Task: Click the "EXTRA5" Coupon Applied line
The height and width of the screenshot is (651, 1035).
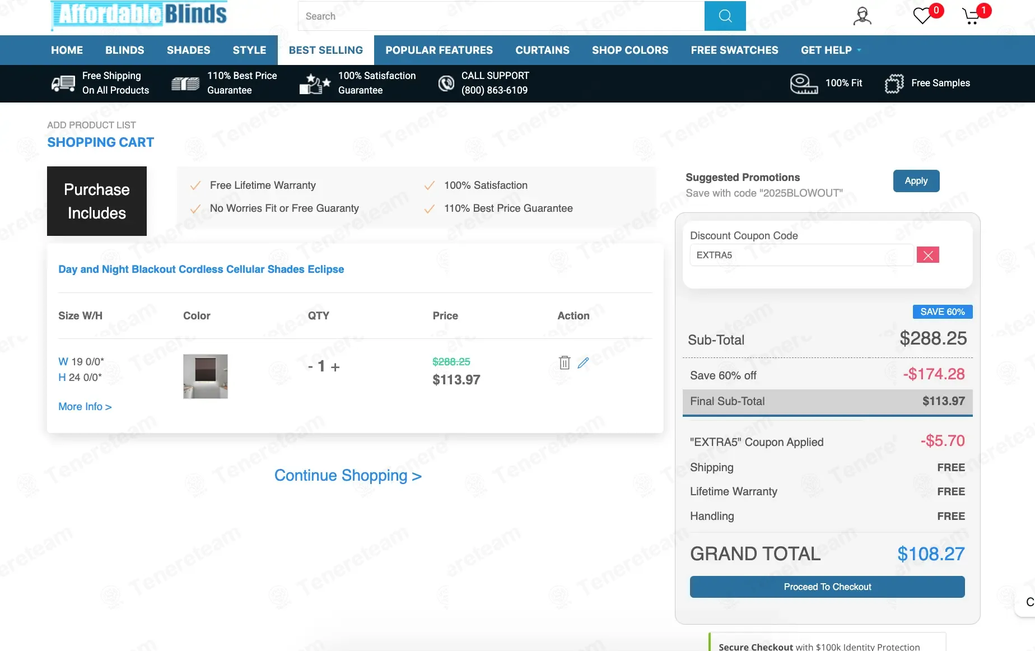Action: (827, 441)
